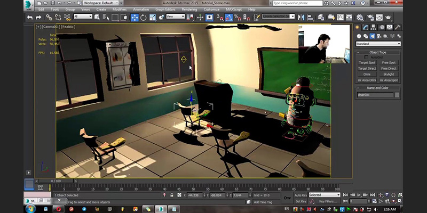Viewport: 427px width, 213px height.
Task: Open the Modifiers menu
Action: pos(120,9)
